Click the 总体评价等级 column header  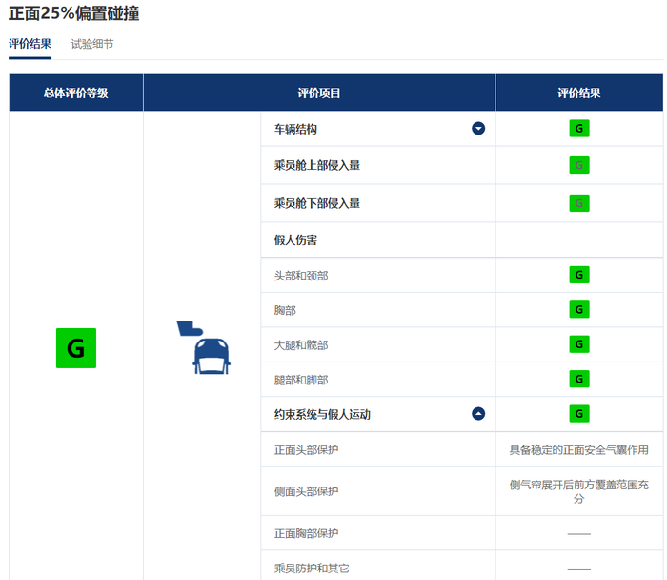coord(76,93)
